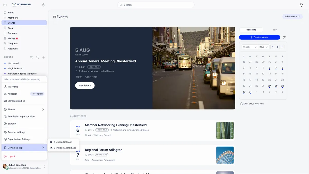
Task: Open Events in the sidebar
Action: 24,23
